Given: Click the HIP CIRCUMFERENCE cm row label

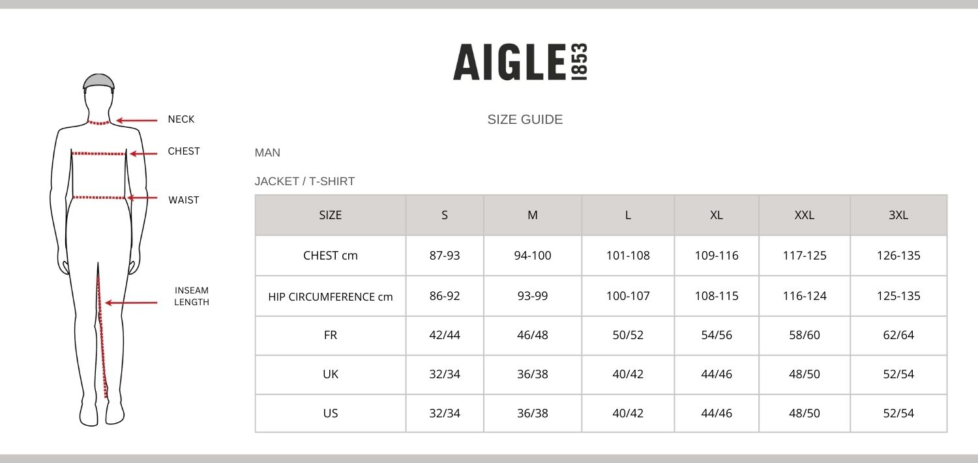Looking at the screenshot, I should (331, 297).
